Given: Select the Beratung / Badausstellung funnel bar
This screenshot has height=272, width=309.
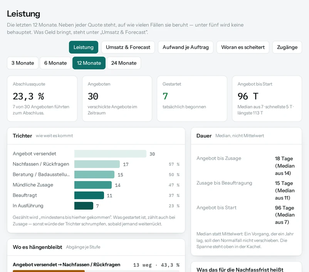Looking at the screenshot, I should (94, 175).
